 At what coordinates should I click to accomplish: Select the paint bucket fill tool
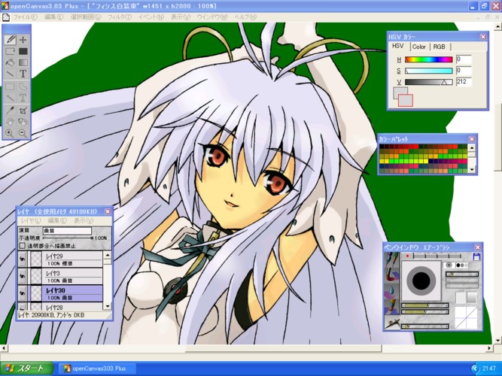coord(11,62)
